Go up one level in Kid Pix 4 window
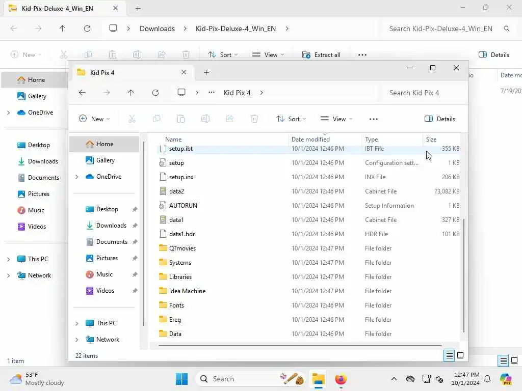 pyautogui.click(x=131, y=93)
